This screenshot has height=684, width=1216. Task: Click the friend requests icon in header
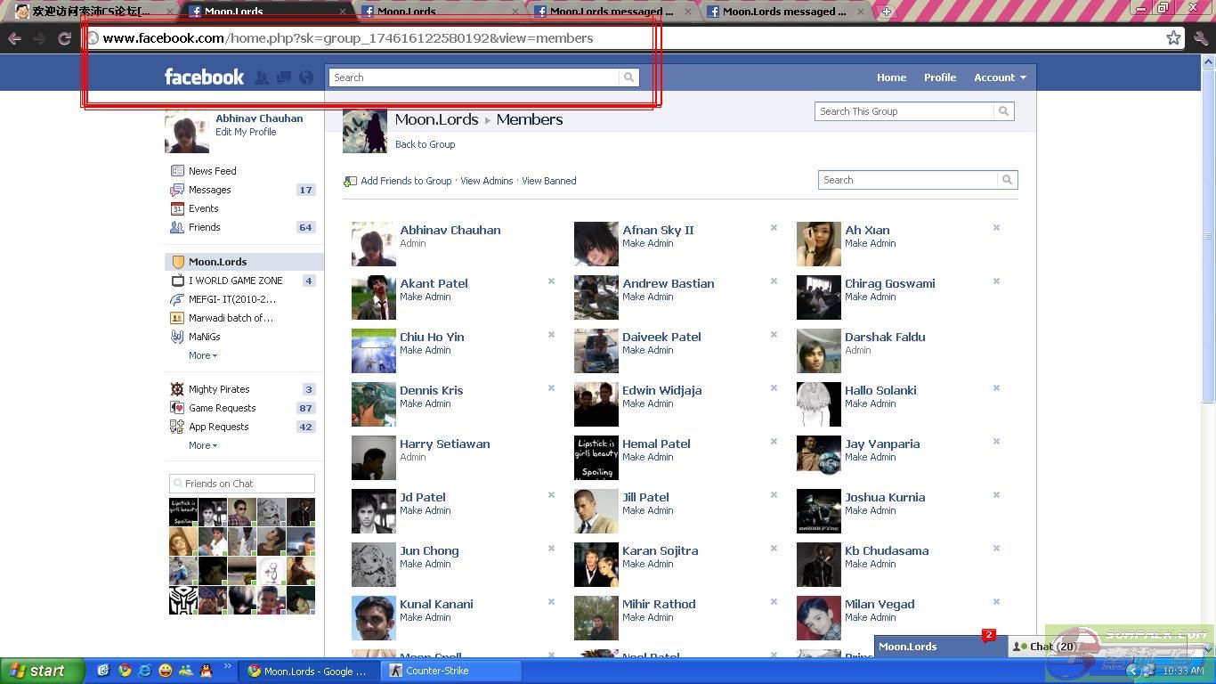262,77
